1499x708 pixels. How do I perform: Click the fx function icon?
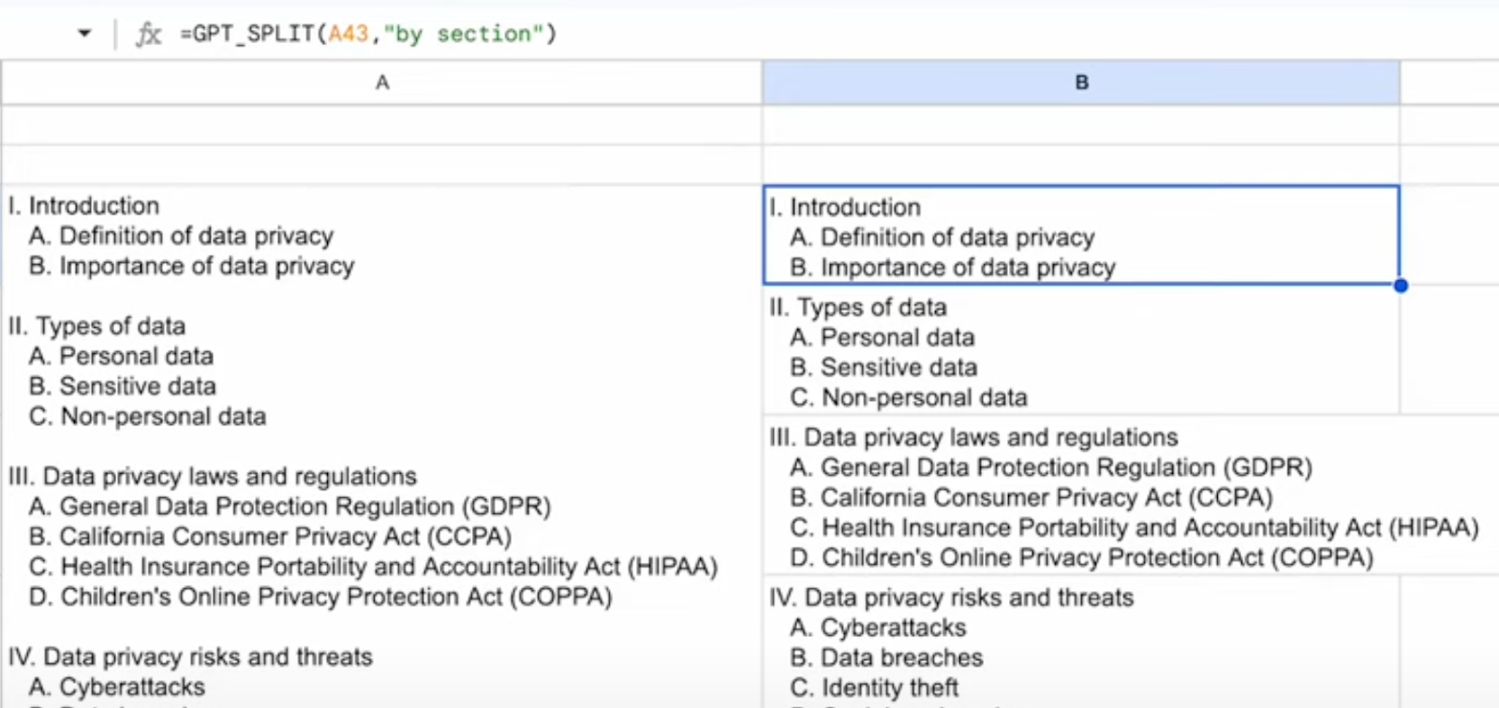tap(148, 35)
